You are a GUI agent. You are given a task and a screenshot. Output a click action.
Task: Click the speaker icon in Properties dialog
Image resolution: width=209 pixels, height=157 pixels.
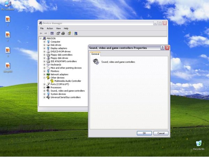click(x=96, y=62)
